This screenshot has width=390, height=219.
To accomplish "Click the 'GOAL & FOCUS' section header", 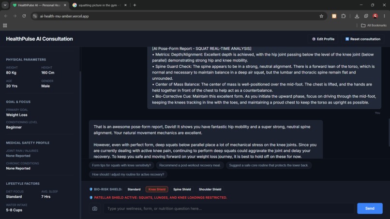I will (18, 102).
